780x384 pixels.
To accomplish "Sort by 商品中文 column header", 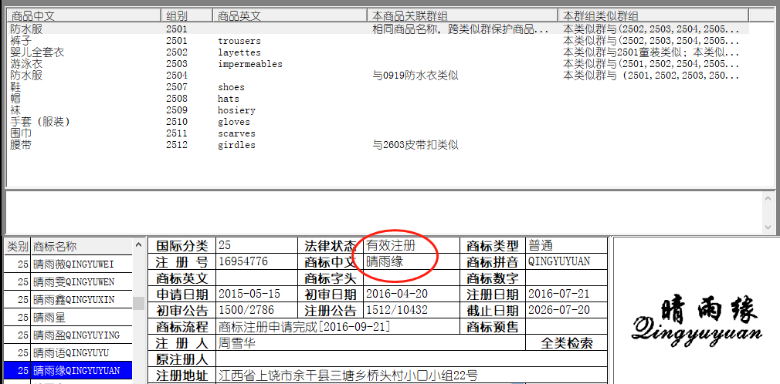I will 84,15.
